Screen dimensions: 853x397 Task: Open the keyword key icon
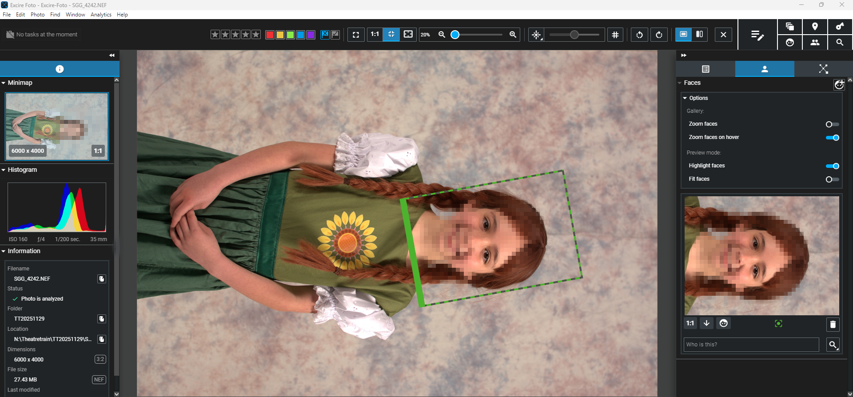pos(840,27)
